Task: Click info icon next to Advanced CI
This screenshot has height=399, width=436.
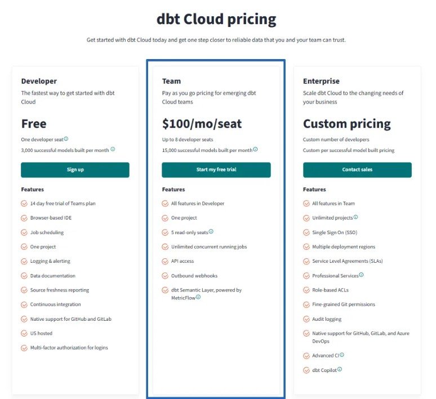Action: tap(342, 355)
